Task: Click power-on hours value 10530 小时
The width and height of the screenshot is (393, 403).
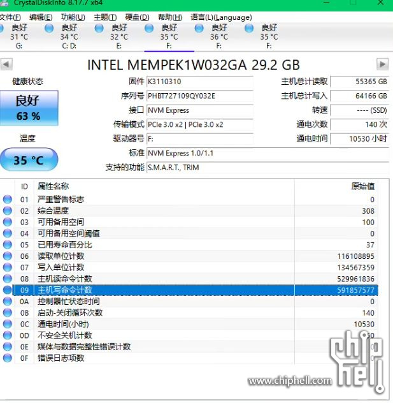Action: 360,139
